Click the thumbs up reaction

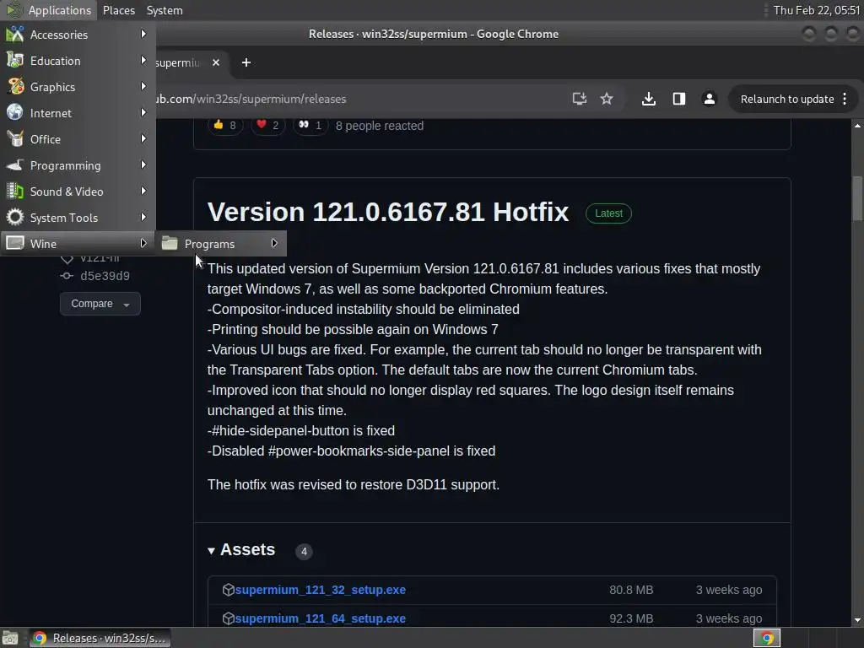click(224, 125)
